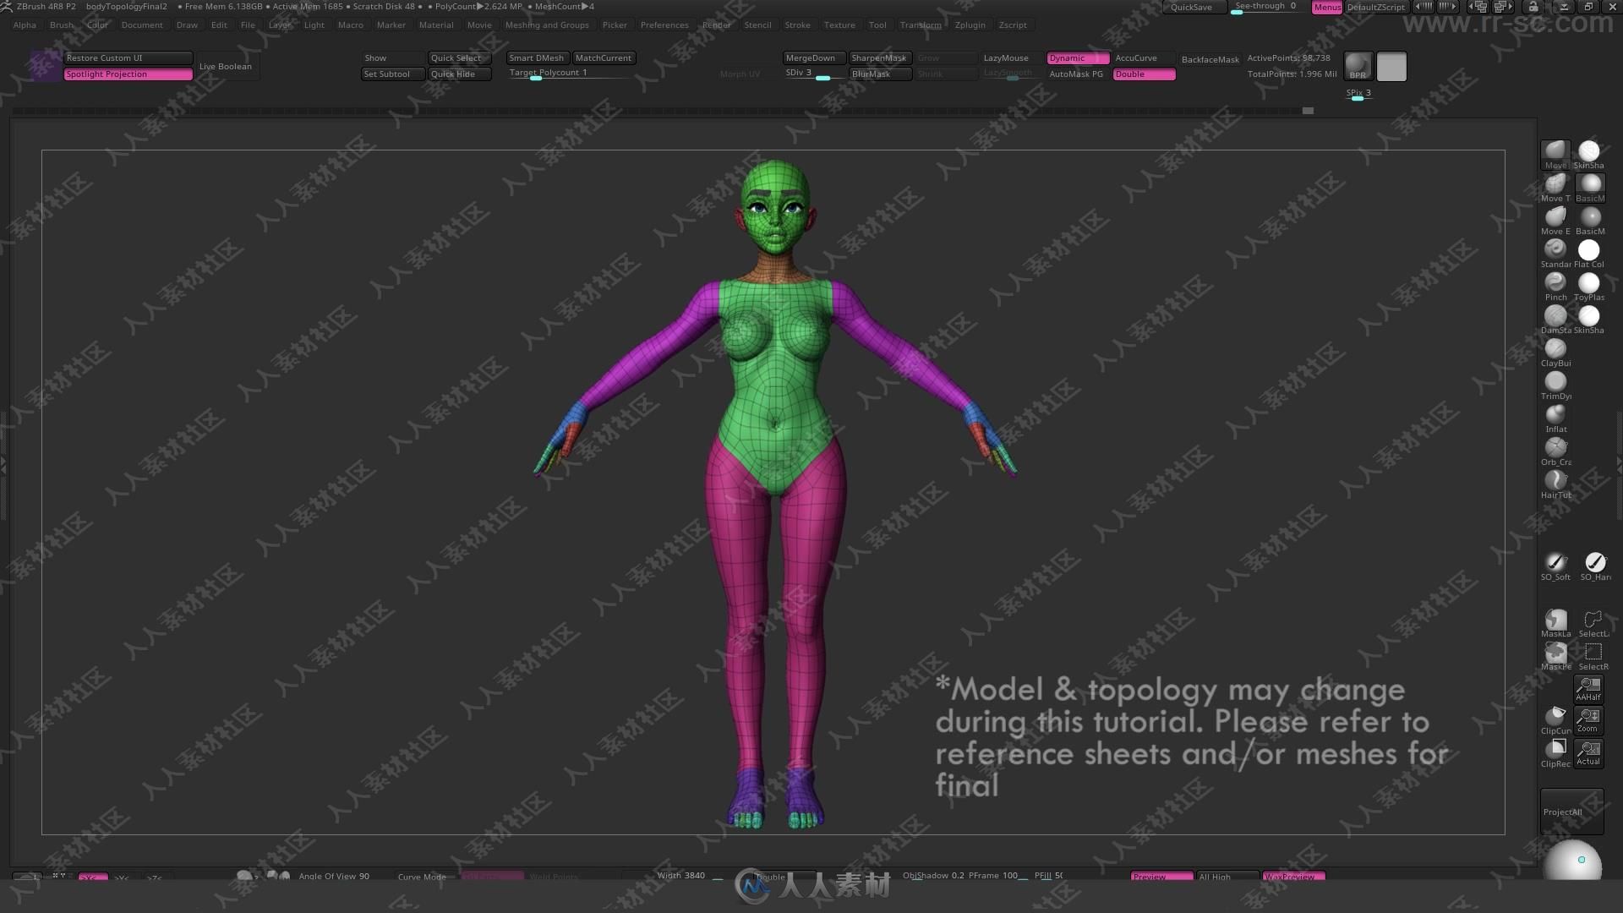The image size is (1623, 913).
Task: Select the MaskLasso brush
Action: [x=1555, y=623]
